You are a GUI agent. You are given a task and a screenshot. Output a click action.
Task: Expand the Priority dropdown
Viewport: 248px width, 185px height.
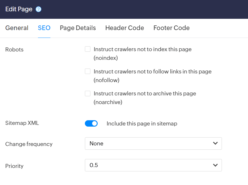[153, 165]
